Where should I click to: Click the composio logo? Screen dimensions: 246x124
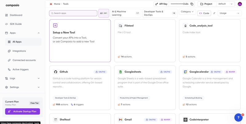[12, 5]
